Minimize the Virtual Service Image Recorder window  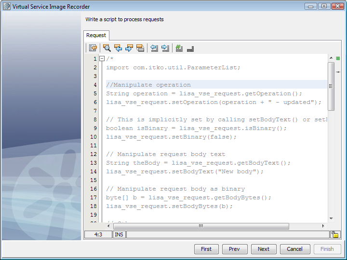310,6
